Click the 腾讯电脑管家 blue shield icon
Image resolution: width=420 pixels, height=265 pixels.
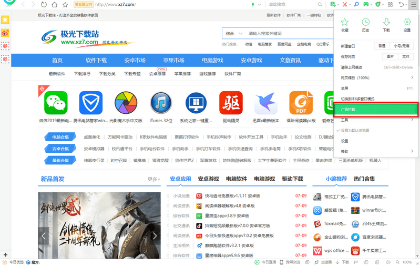[91, 103]
